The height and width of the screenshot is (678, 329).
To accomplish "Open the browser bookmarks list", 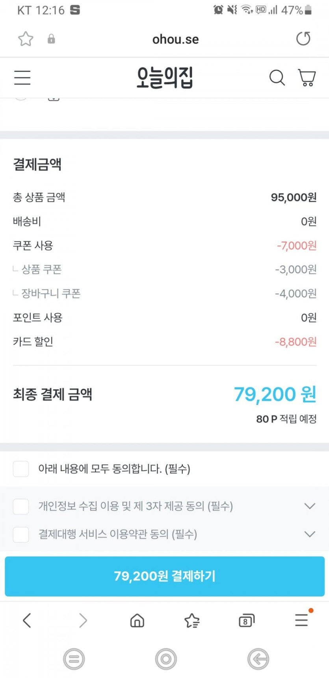I will pos(192,620).
